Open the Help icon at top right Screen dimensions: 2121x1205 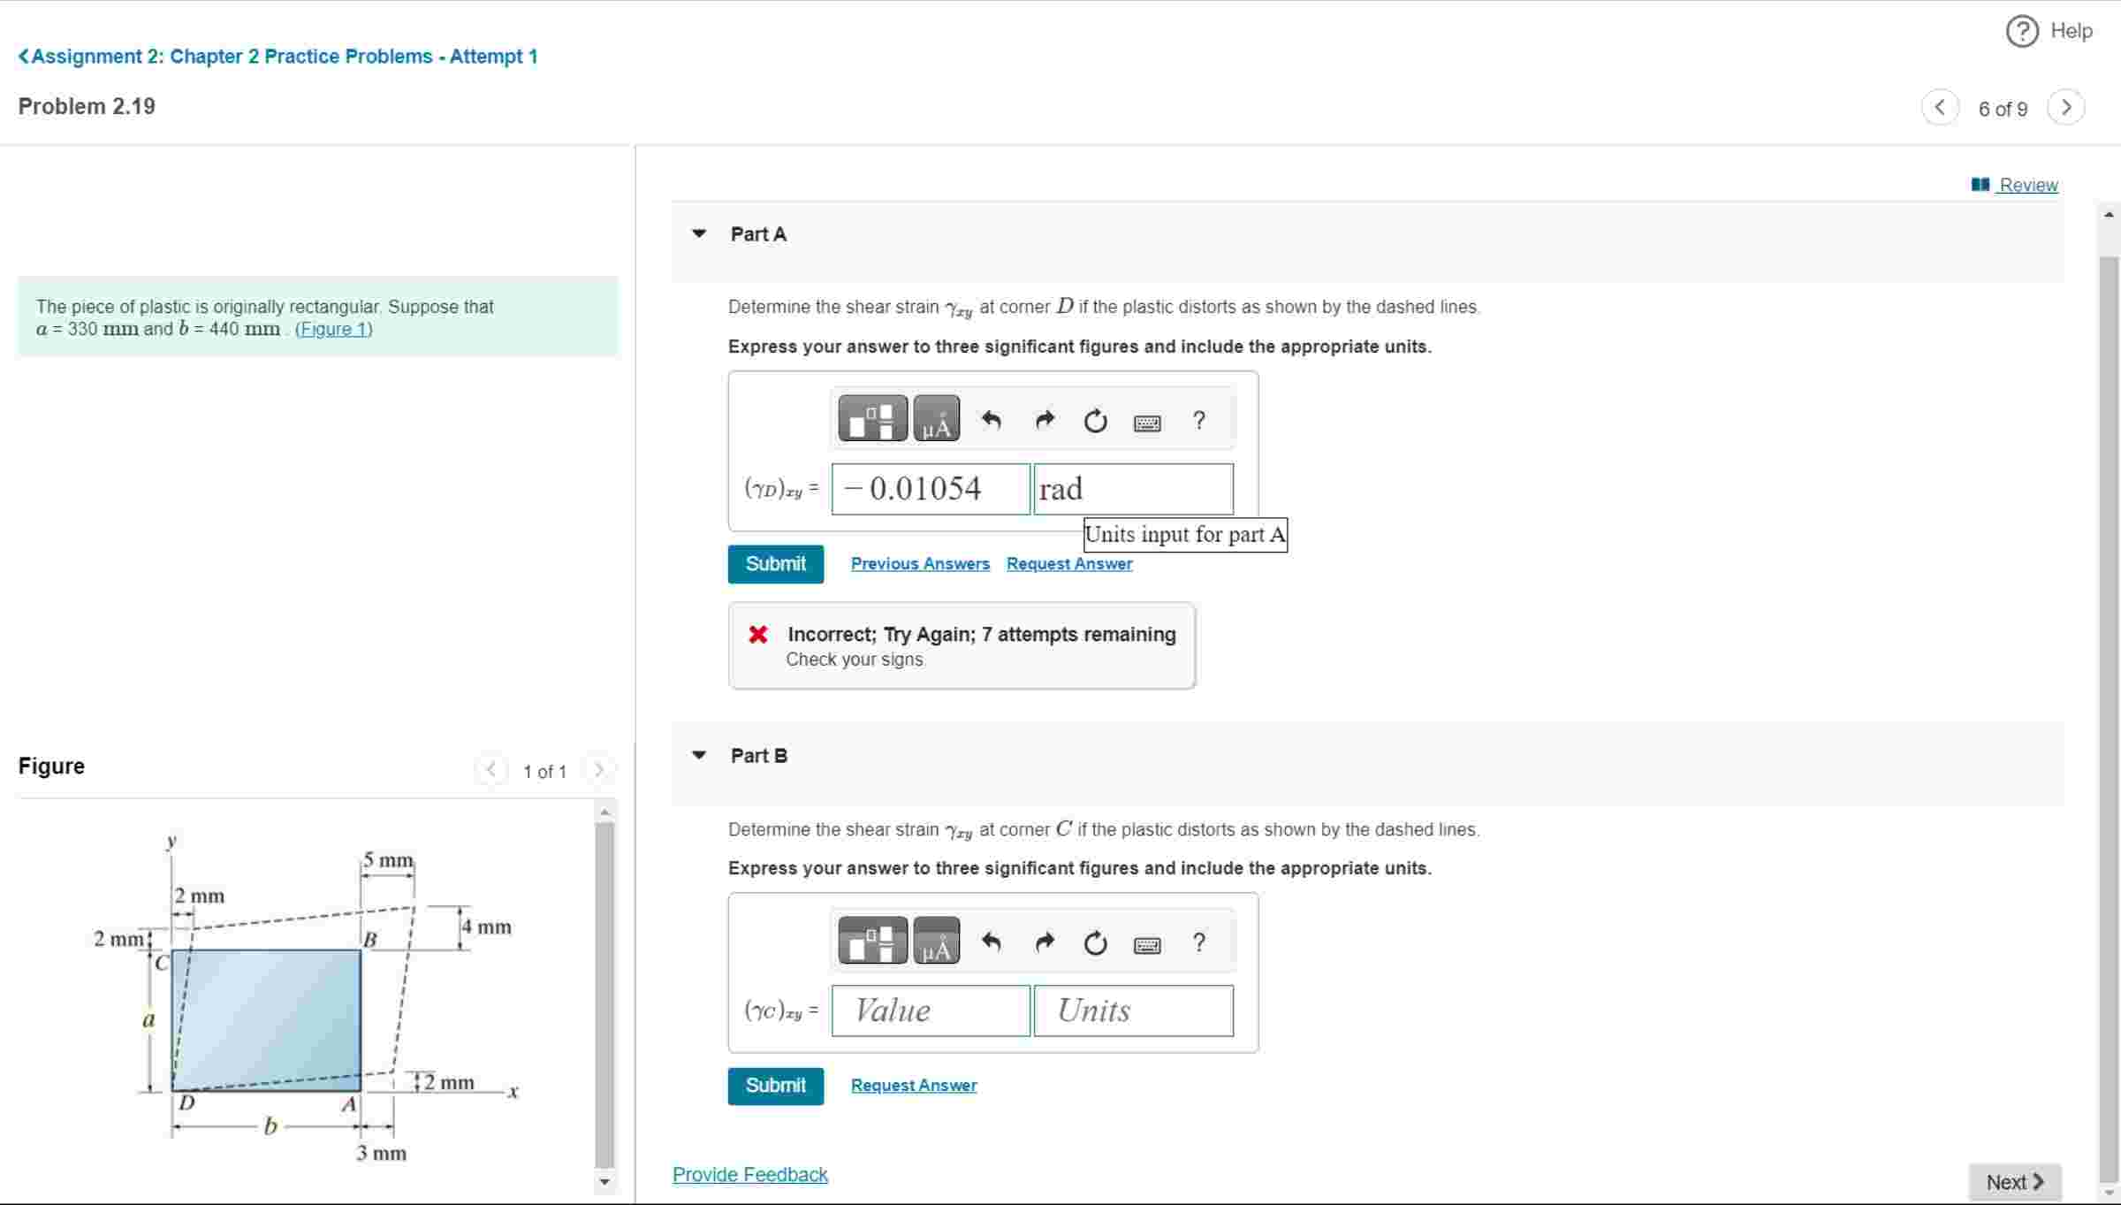point(2022,31)
